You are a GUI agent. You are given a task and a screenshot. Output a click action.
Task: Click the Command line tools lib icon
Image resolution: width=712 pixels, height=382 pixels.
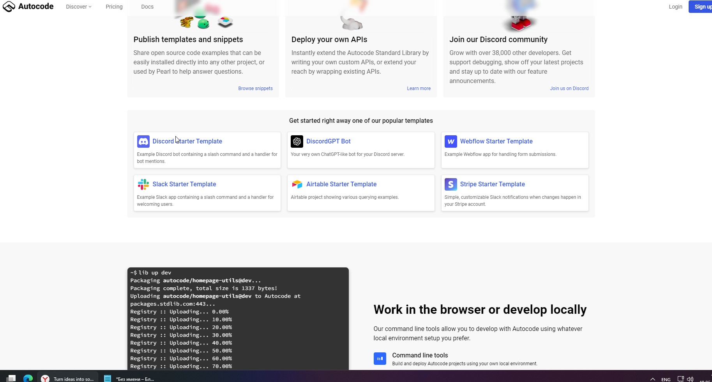380,359
